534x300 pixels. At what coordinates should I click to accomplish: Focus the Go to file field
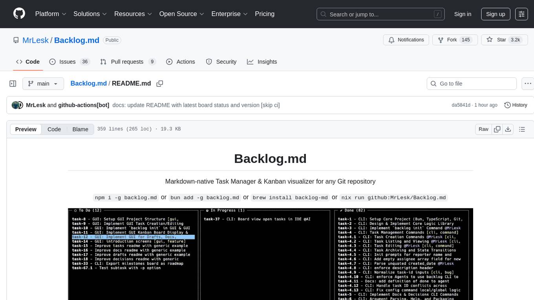tap(472, 84)
